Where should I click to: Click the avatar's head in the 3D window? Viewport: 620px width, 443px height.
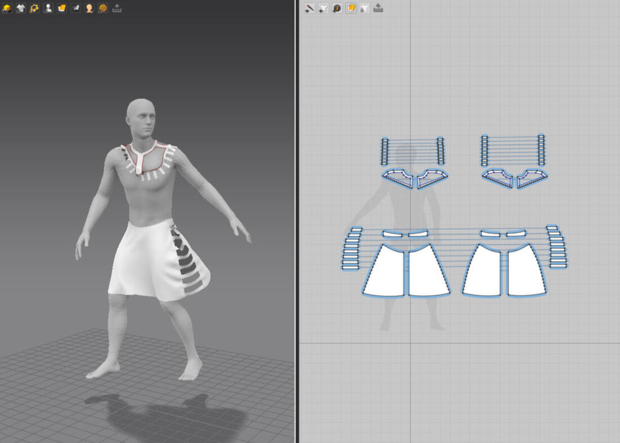pos(141,117)
